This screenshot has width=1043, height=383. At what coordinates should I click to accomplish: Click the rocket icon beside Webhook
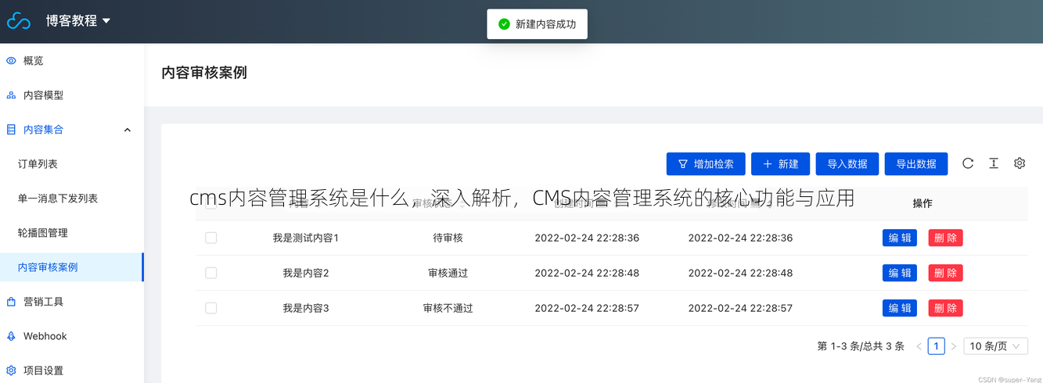tap(11, 336)
